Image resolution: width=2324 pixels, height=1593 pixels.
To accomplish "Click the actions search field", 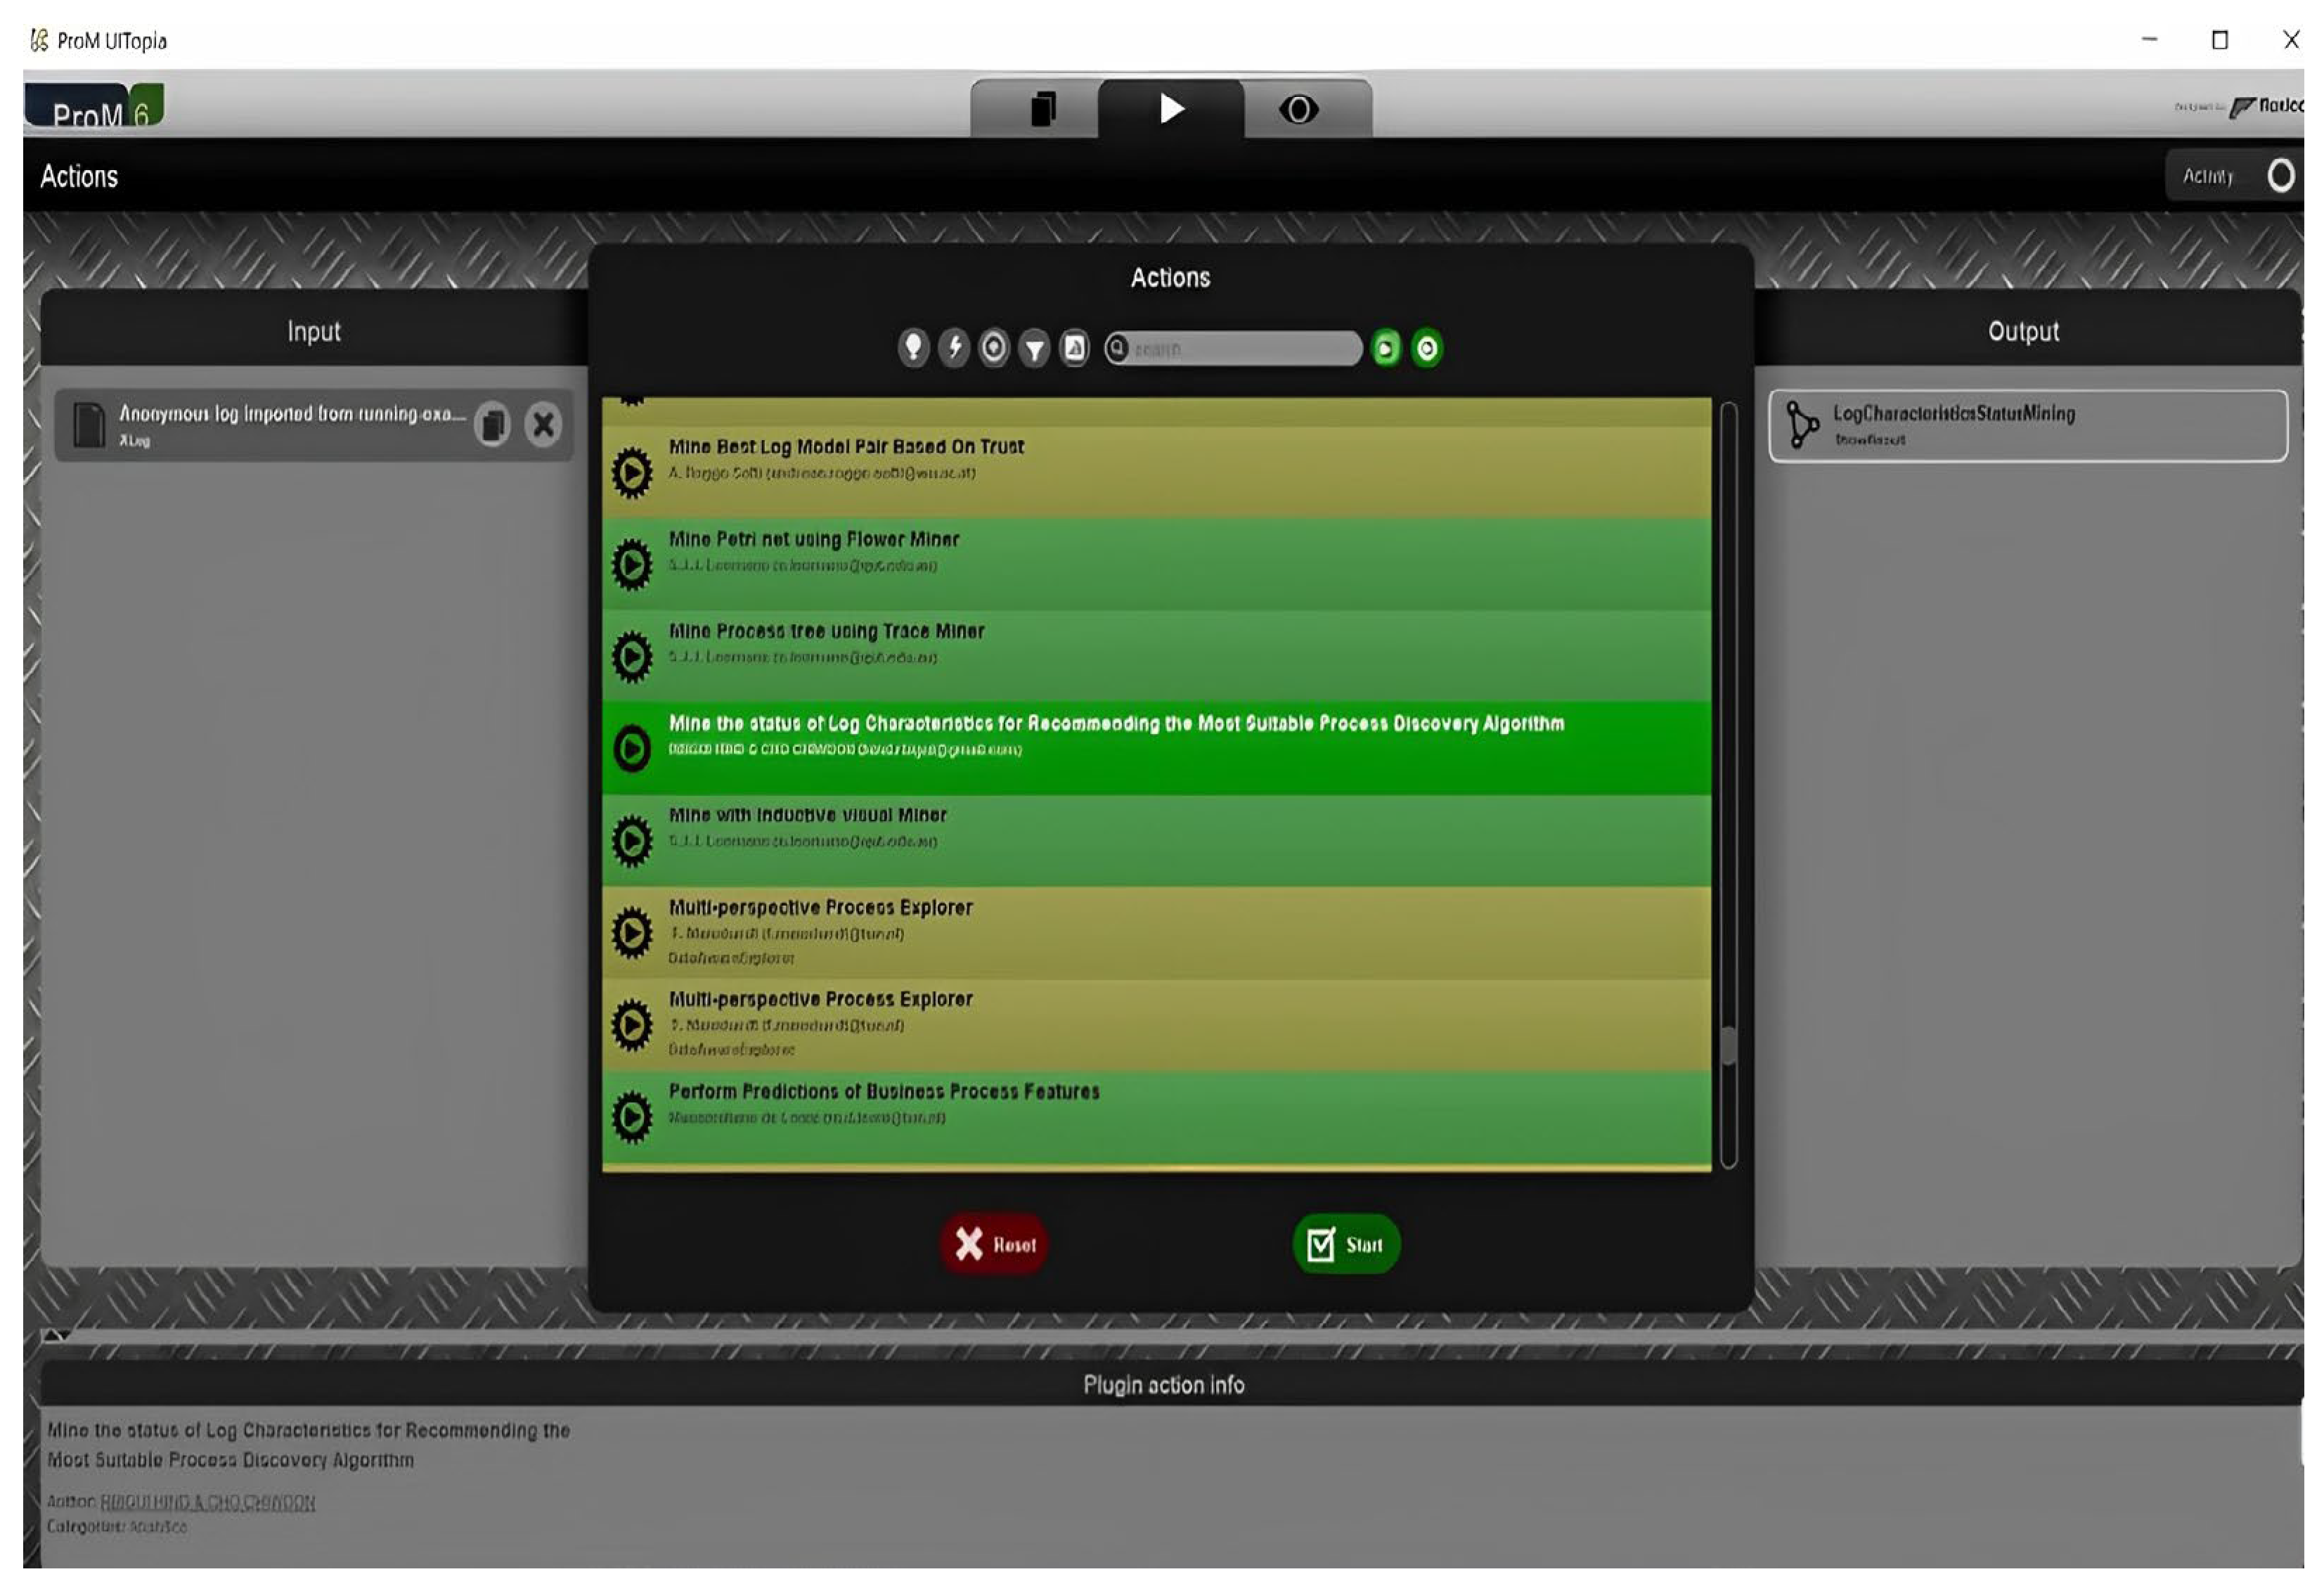I will (1233, 348).
